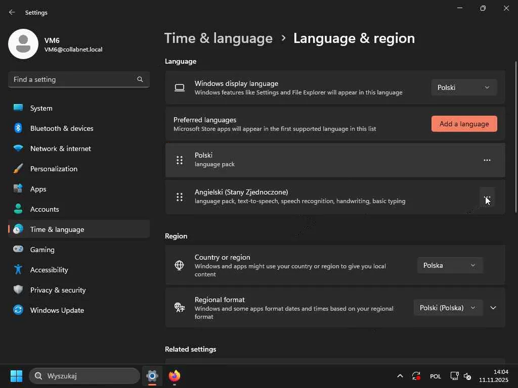
Task: Open the VM6 user profile avatar
Action: pyautogui.click(x=23, y=44)
